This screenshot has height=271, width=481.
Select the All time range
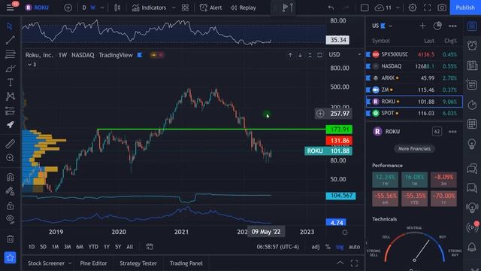pos(130,247)
